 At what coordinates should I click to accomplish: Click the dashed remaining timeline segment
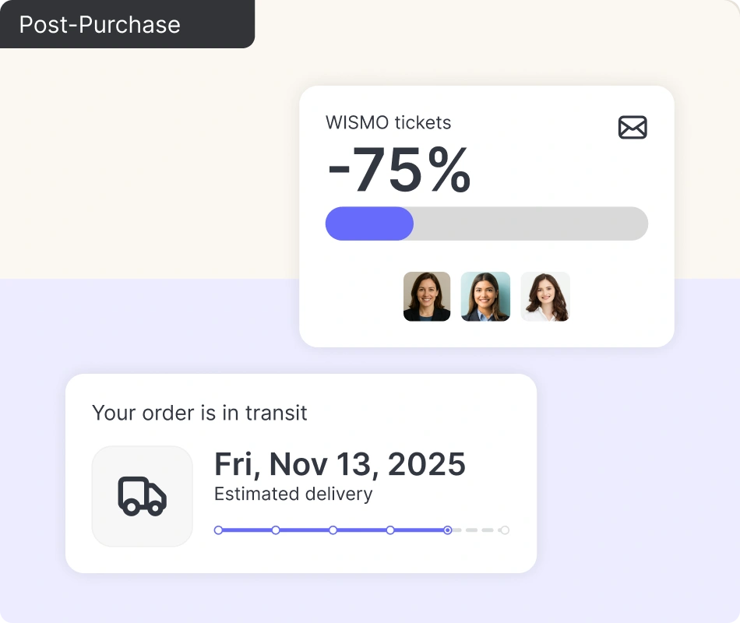click(477, 530)
